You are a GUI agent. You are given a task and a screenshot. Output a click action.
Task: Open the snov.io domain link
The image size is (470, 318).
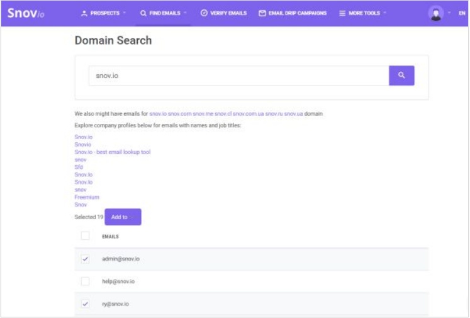pyautogui.click(x=158, y=114)
